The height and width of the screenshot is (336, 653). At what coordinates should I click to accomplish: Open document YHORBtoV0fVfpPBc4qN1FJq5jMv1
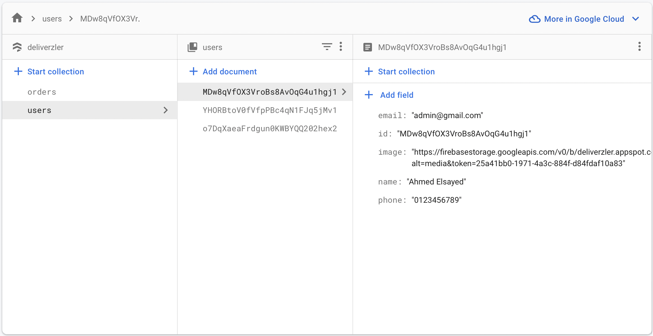pyautogui.click(x=270, y=110)
